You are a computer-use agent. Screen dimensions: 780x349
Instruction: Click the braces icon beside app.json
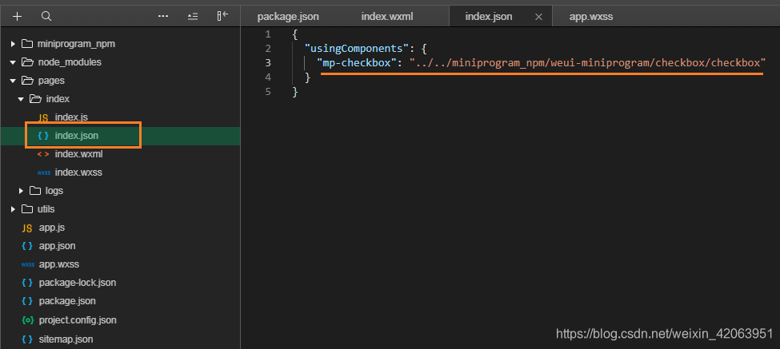pyautogui.click(x=27, y=246)
